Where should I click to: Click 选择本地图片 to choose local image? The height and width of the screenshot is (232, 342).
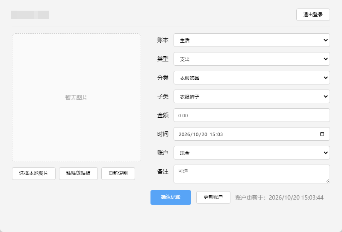point(34,174)
